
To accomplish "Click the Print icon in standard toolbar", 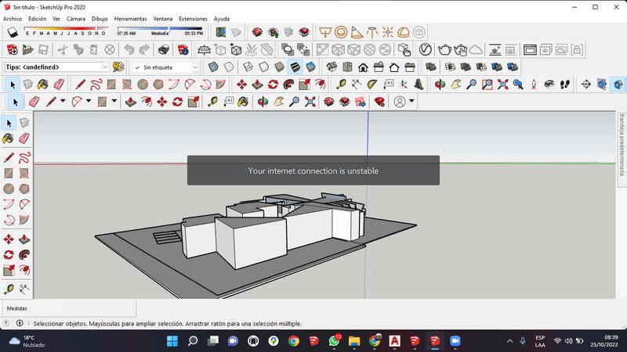I will pyautogui.click(x=163, y=49).
